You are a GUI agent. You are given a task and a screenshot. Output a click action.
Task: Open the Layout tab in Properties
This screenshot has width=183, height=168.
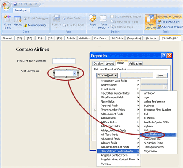109,64
